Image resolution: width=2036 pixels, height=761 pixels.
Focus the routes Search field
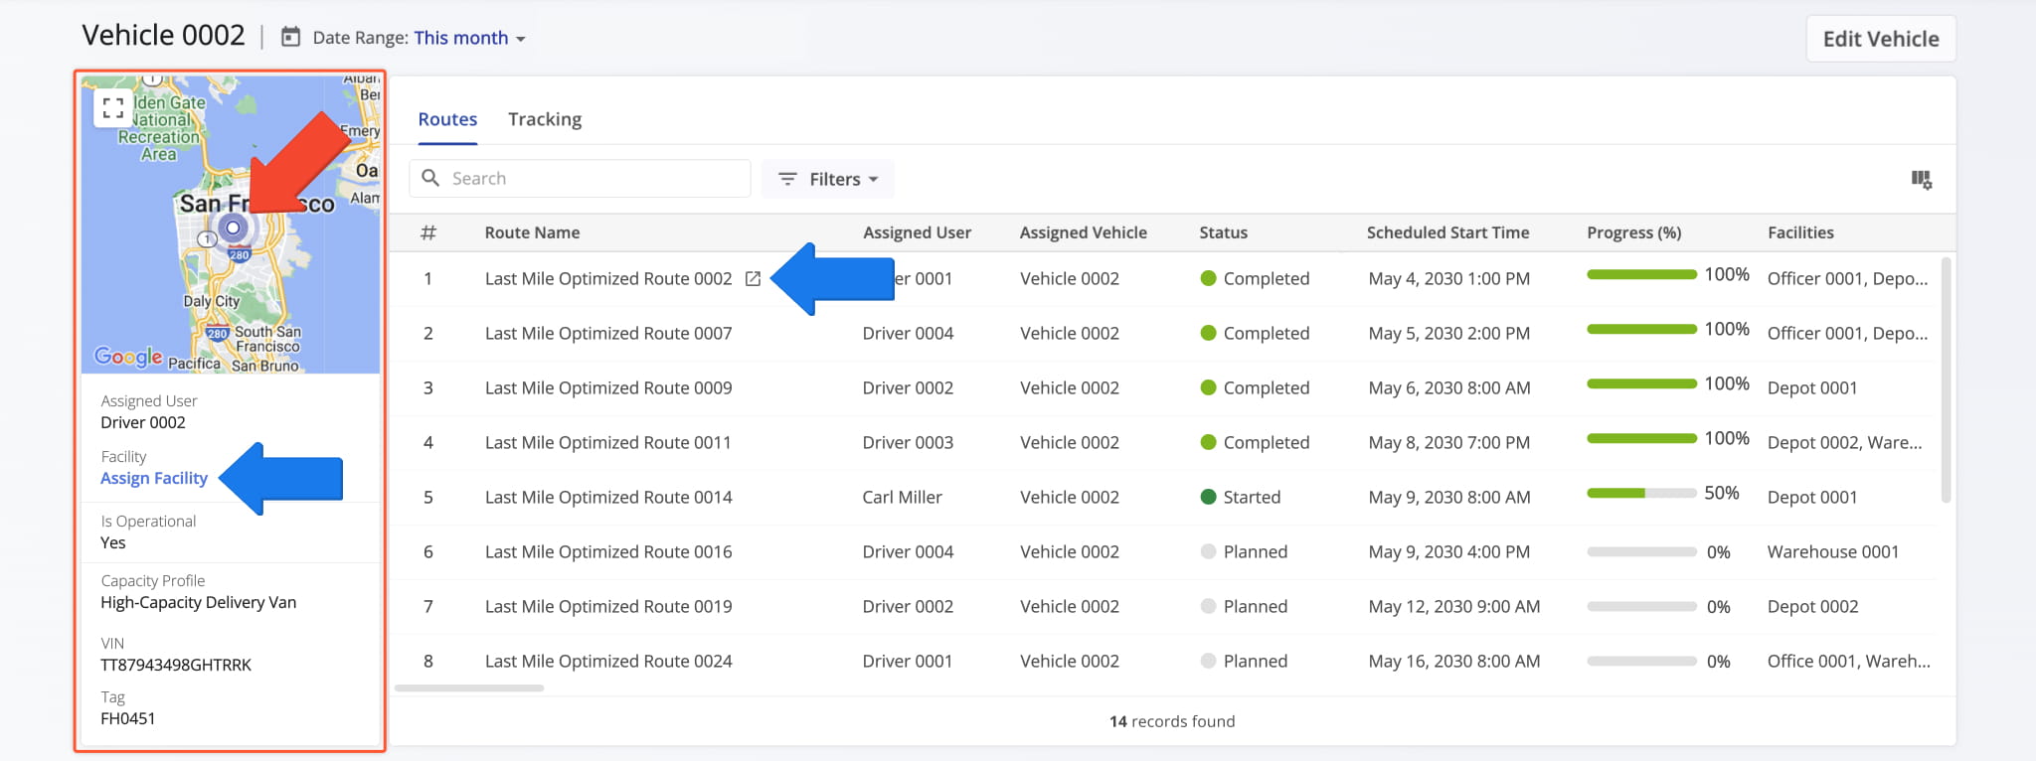pyautogui.click(x=594, y=179)
